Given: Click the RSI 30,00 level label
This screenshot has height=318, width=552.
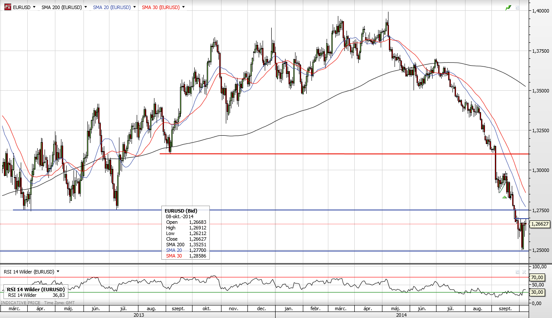Looking at the screenshot, I should pos(536,292).
